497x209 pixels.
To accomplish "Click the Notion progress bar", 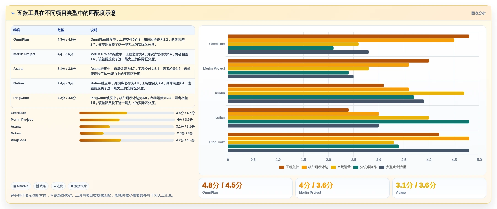I will (x=127, y=133).
